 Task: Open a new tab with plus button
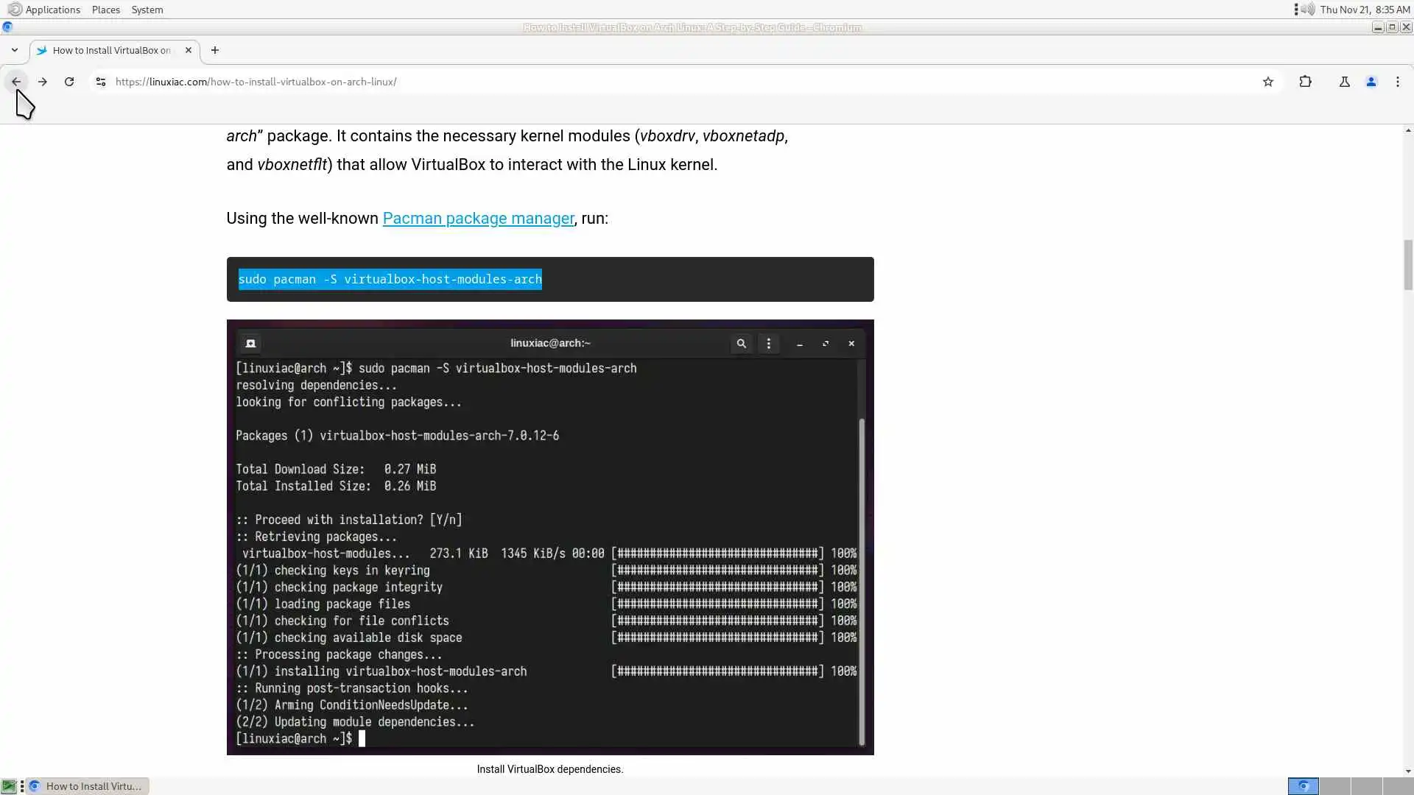click(x=214, y=50)
